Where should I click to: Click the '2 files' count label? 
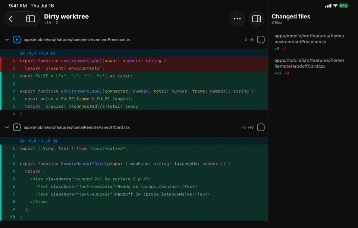pos(277,22)
